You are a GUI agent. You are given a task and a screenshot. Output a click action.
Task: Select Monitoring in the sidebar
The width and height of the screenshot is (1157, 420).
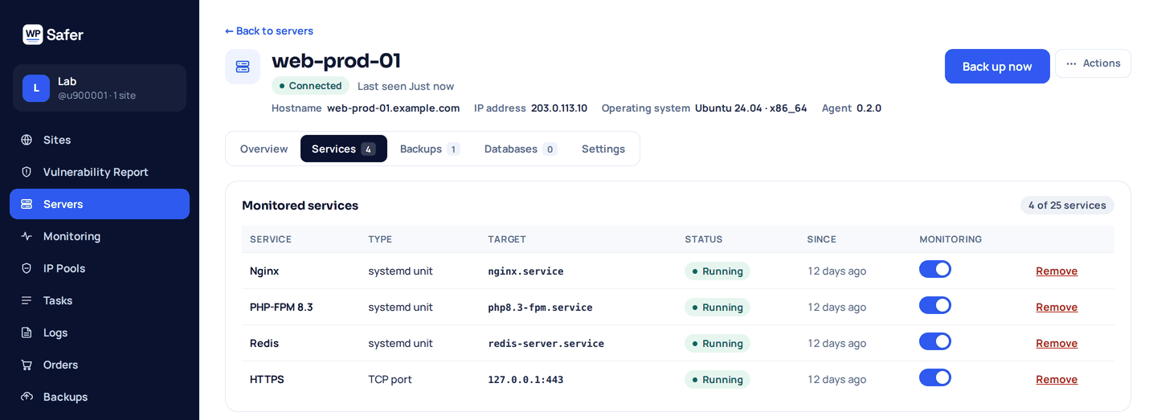[100, 236]
